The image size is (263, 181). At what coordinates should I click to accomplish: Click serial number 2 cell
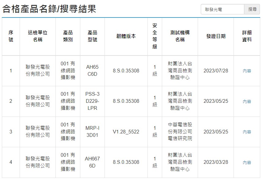(11, 101)
